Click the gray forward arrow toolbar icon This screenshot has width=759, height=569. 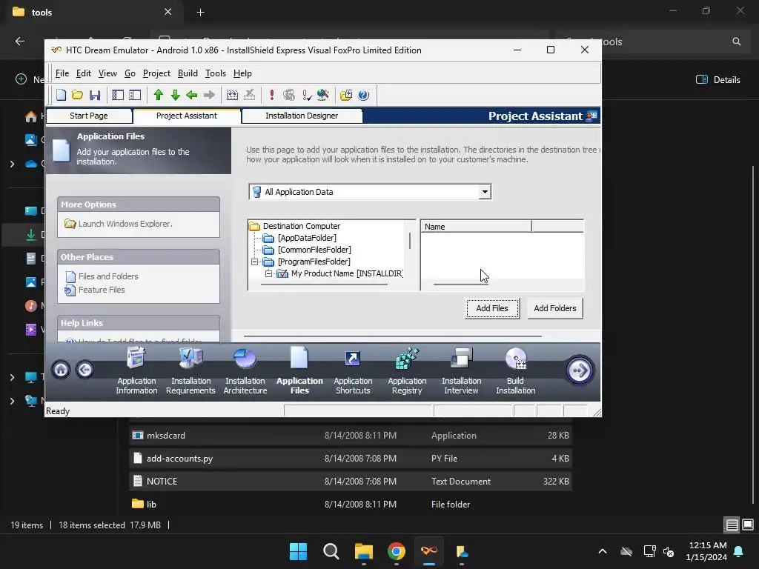point(209,95)
